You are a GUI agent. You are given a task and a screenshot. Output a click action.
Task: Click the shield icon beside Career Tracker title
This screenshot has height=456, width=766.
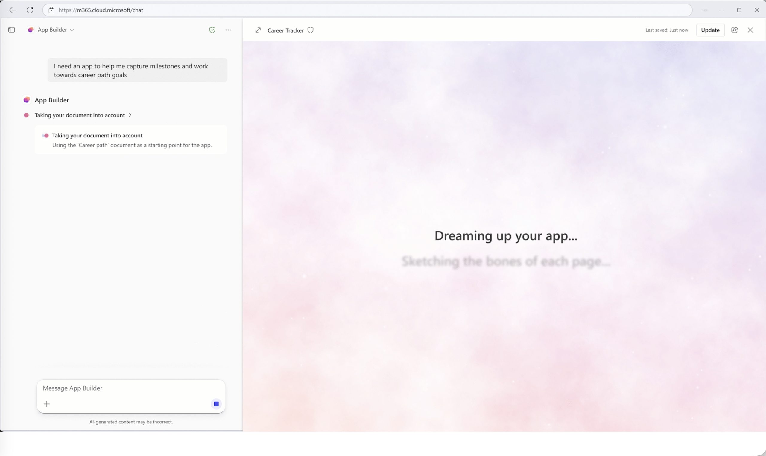pos(310,30)
